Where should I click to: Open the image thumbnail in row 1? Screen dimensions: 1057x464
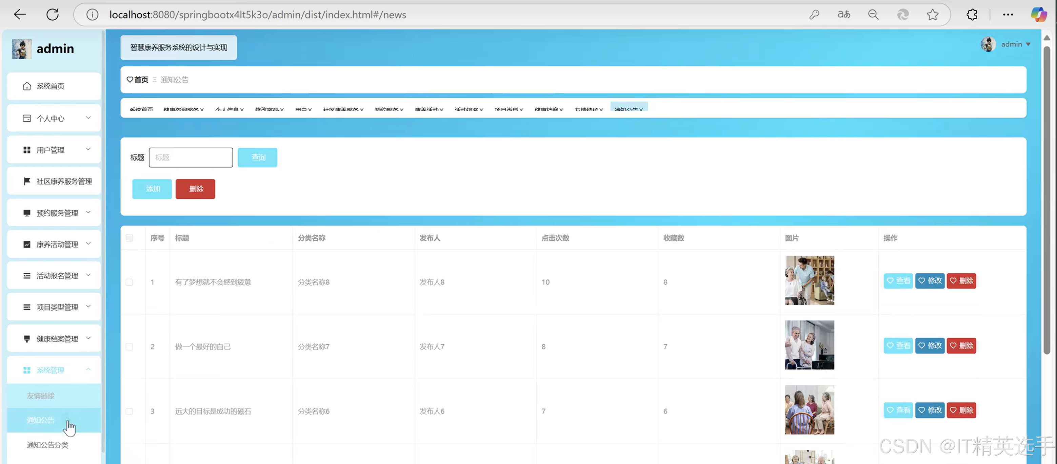[810, 280]
